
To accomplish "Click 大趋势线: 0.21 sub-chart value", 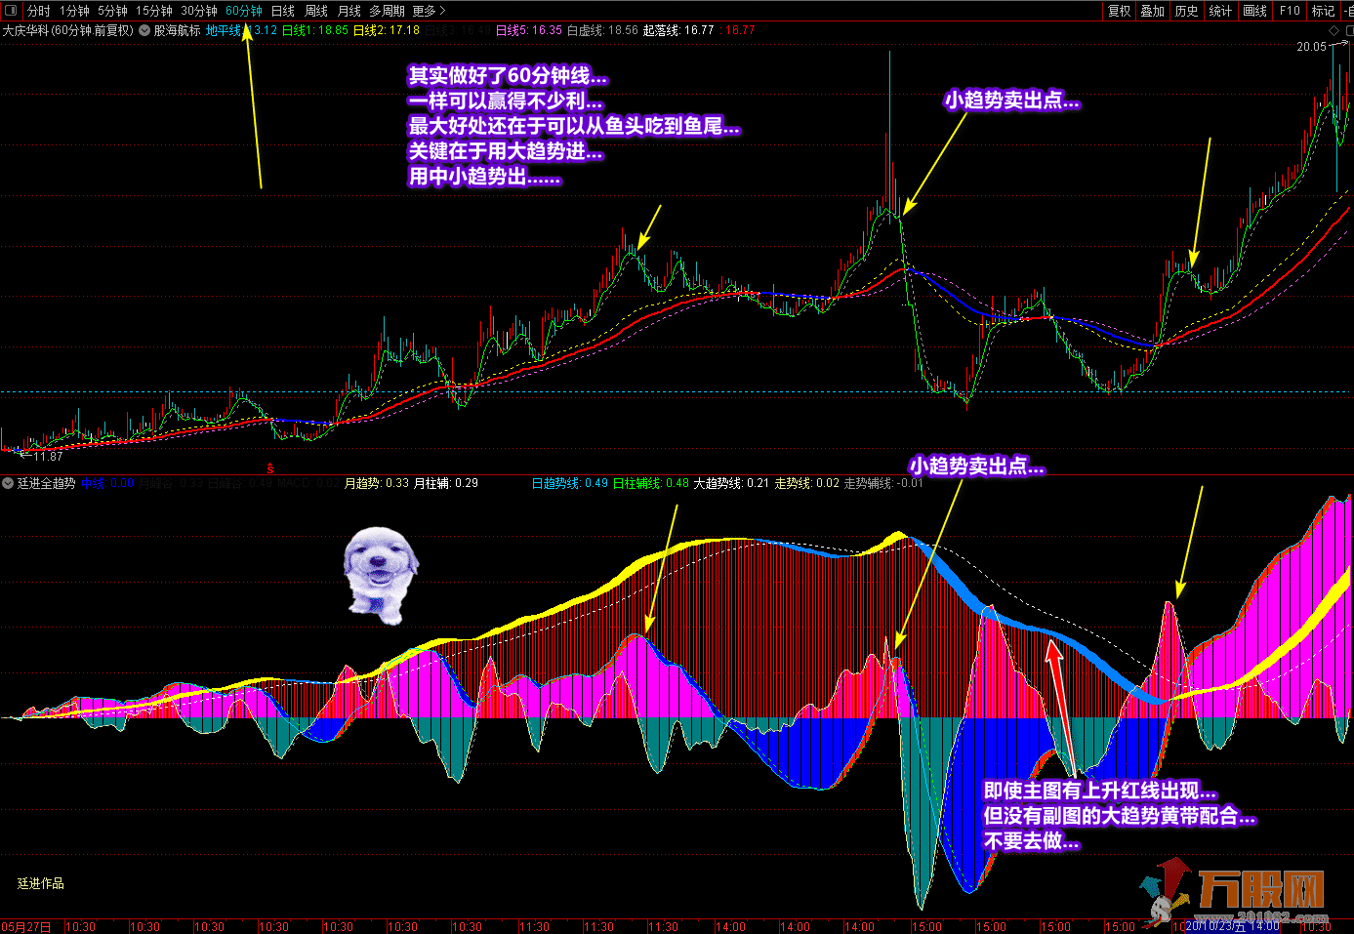I will 731,483.
